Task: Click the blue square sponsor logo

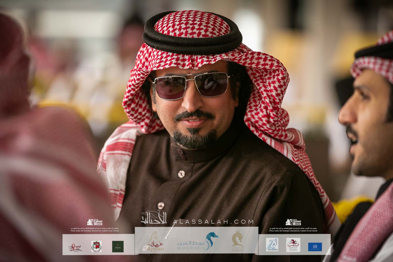Action: [x=315, y=246]
